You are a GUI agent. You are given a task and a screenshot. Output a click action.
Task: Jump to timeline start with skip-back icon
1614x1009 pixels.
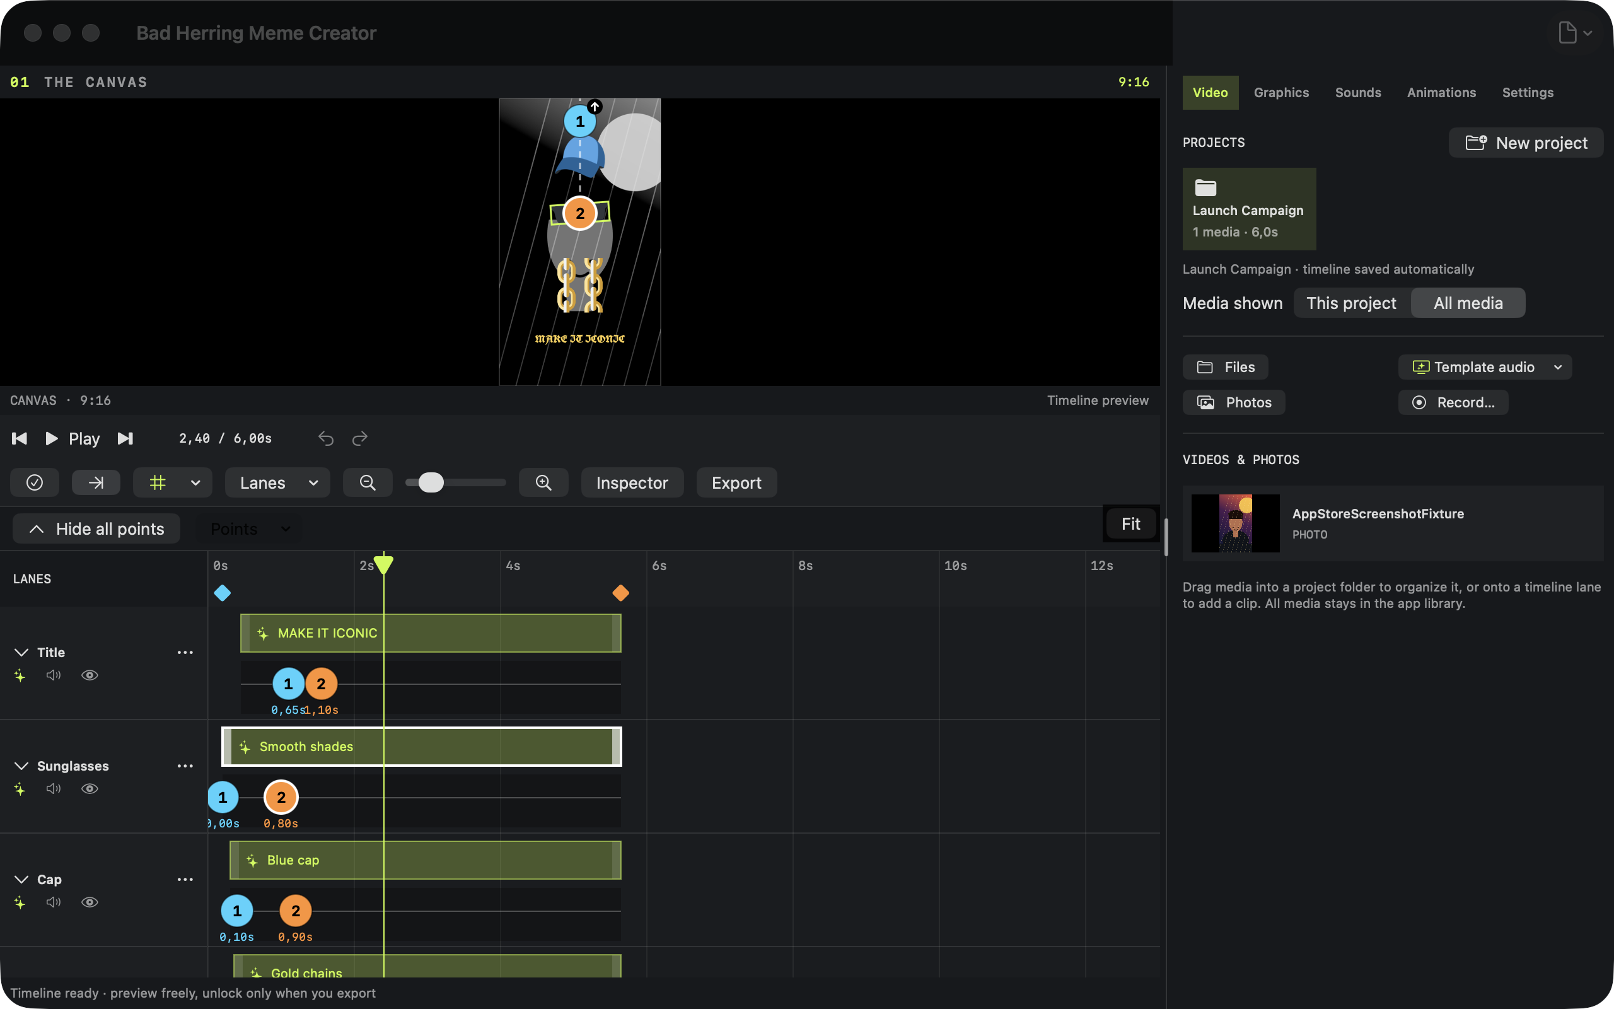20,438
